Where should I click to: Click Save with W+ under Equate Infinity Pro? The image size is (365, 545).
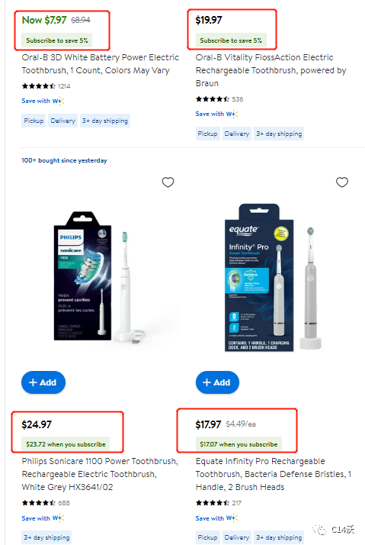tap(216, 518)
